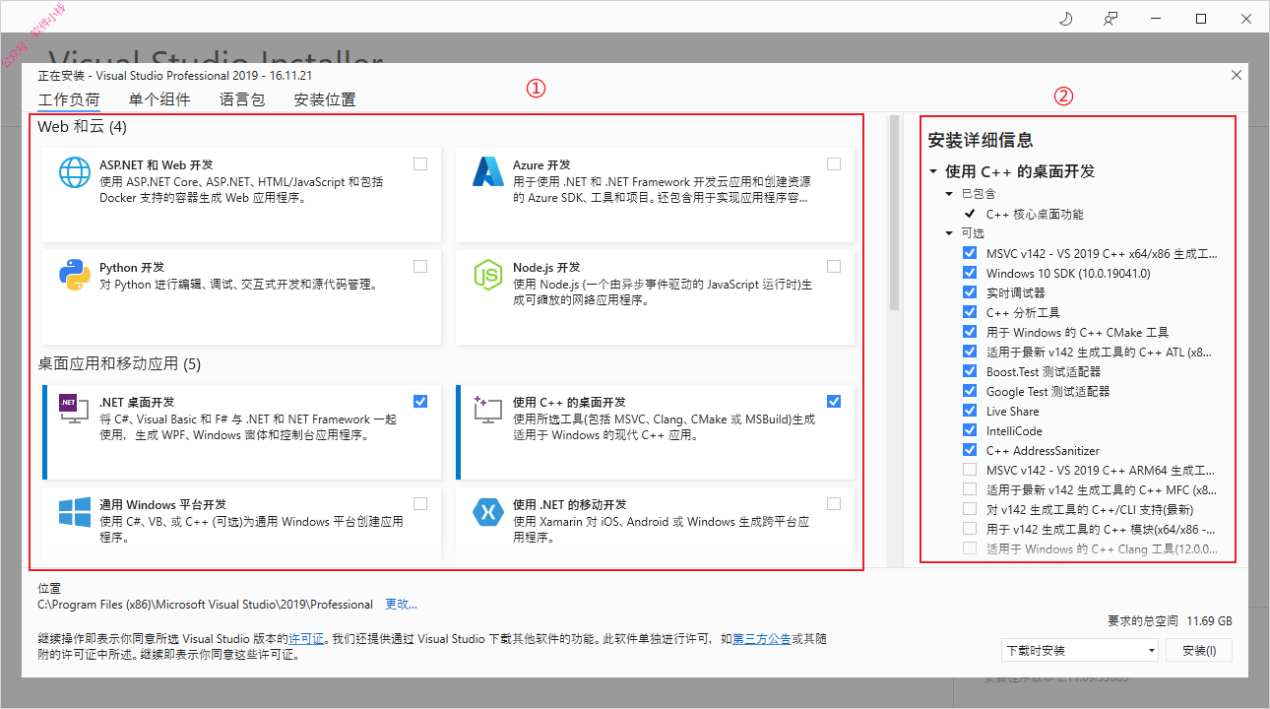Screen dimensions: 1270x709
Task: Click the workload list vertical scrollbar thumb
Action: pos(895,213)
